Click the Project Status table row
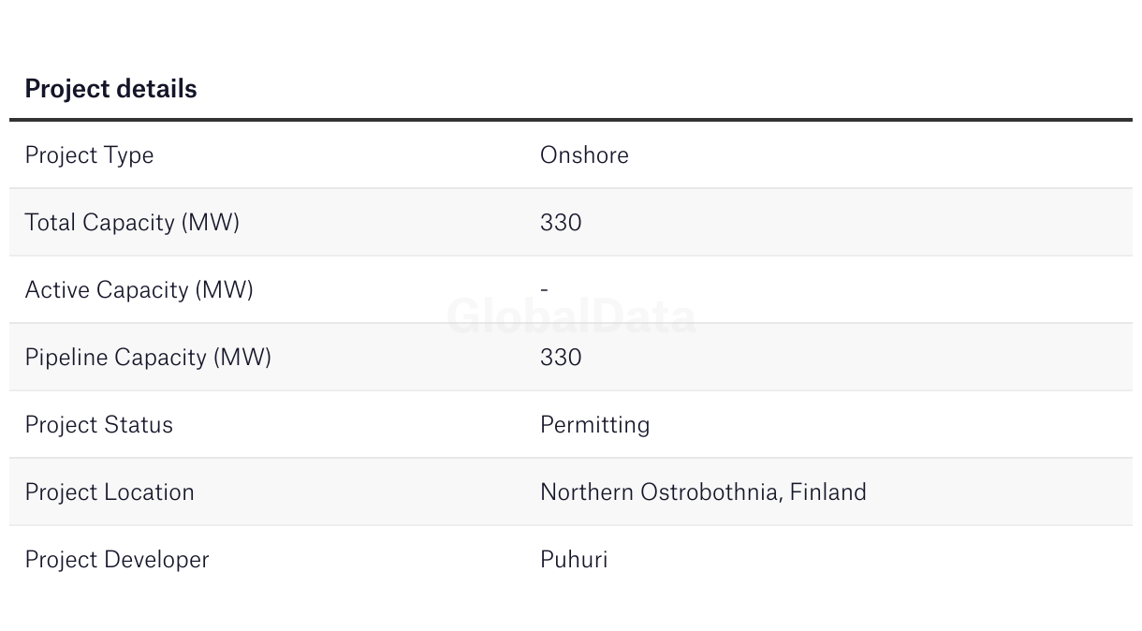Image resolution: width=1142 pixels, height=631 pixels. click(x=571, y=424)
